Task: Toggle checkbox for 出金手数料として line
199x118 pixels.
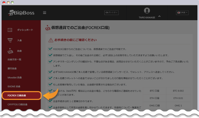Action: click(x=50, y=108)
